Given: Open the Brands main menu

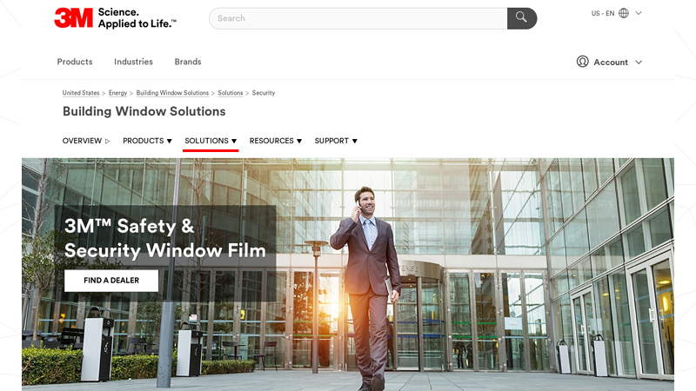Looking at the screenshot, I should pos(188,62).
